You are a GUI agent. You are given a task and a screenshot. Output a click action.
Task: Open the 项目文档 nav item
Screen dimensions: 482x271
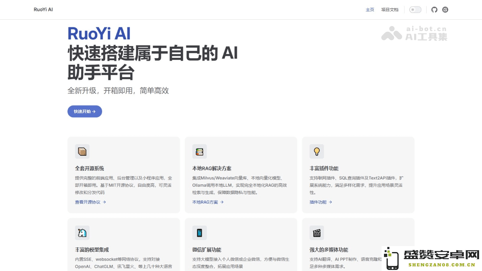(390, 10)
